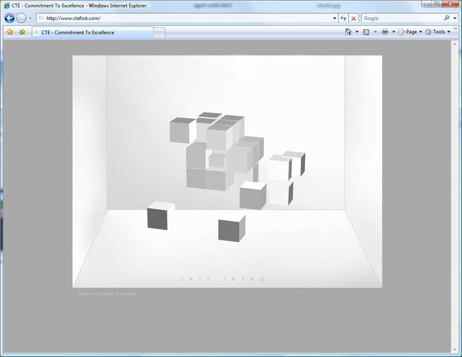Click the RSS feeds icon
The height and width of the screenshot is (357, 462).
366,32
